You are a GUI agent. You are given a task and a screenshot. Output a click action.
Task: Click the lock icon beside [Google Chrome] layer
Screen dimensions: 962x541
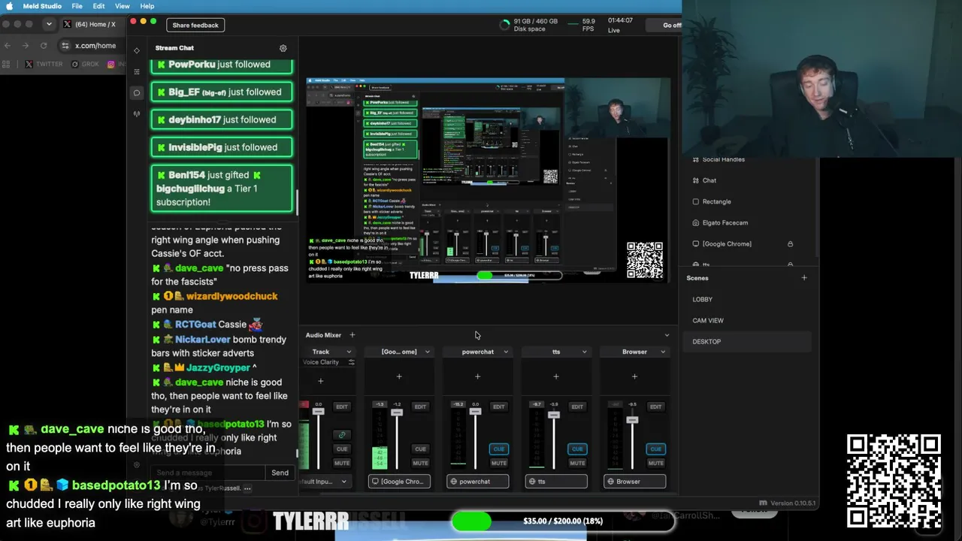click(x=790, y=244)
